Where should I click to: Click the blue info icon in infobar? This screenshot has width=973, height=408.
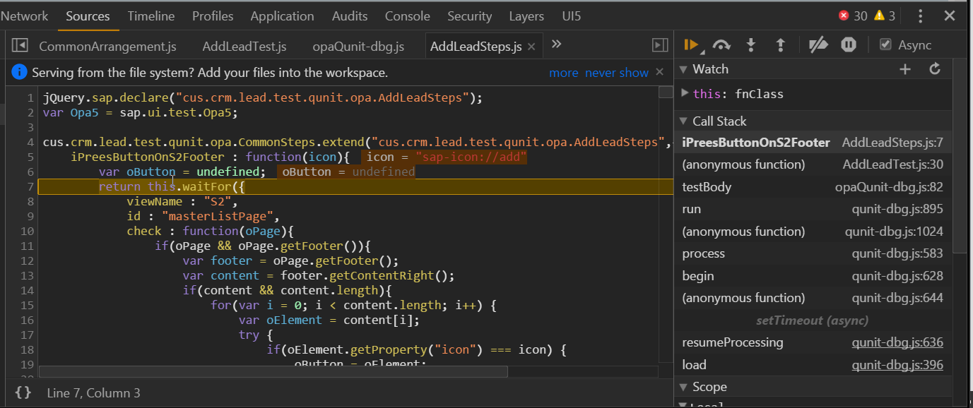[x=20, y=72]
